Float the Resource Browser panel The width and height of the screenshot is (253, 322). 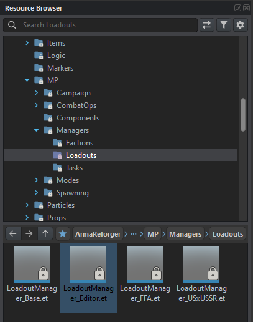coord(237,8)
